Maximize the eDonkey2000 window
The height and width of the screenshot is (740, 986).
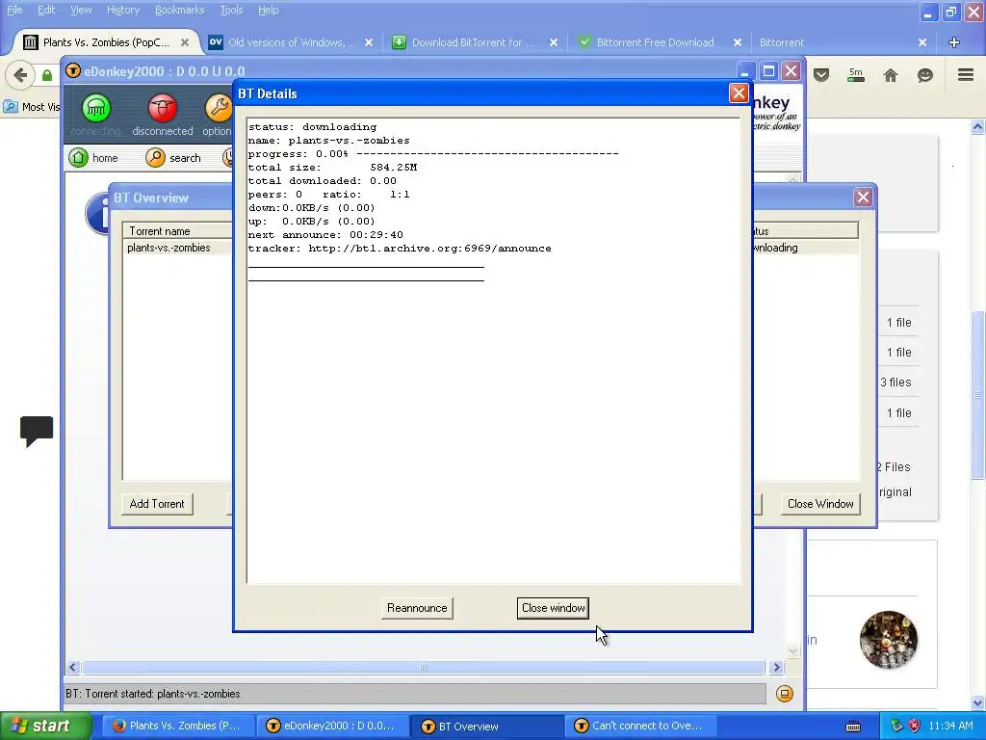(767, 71)
